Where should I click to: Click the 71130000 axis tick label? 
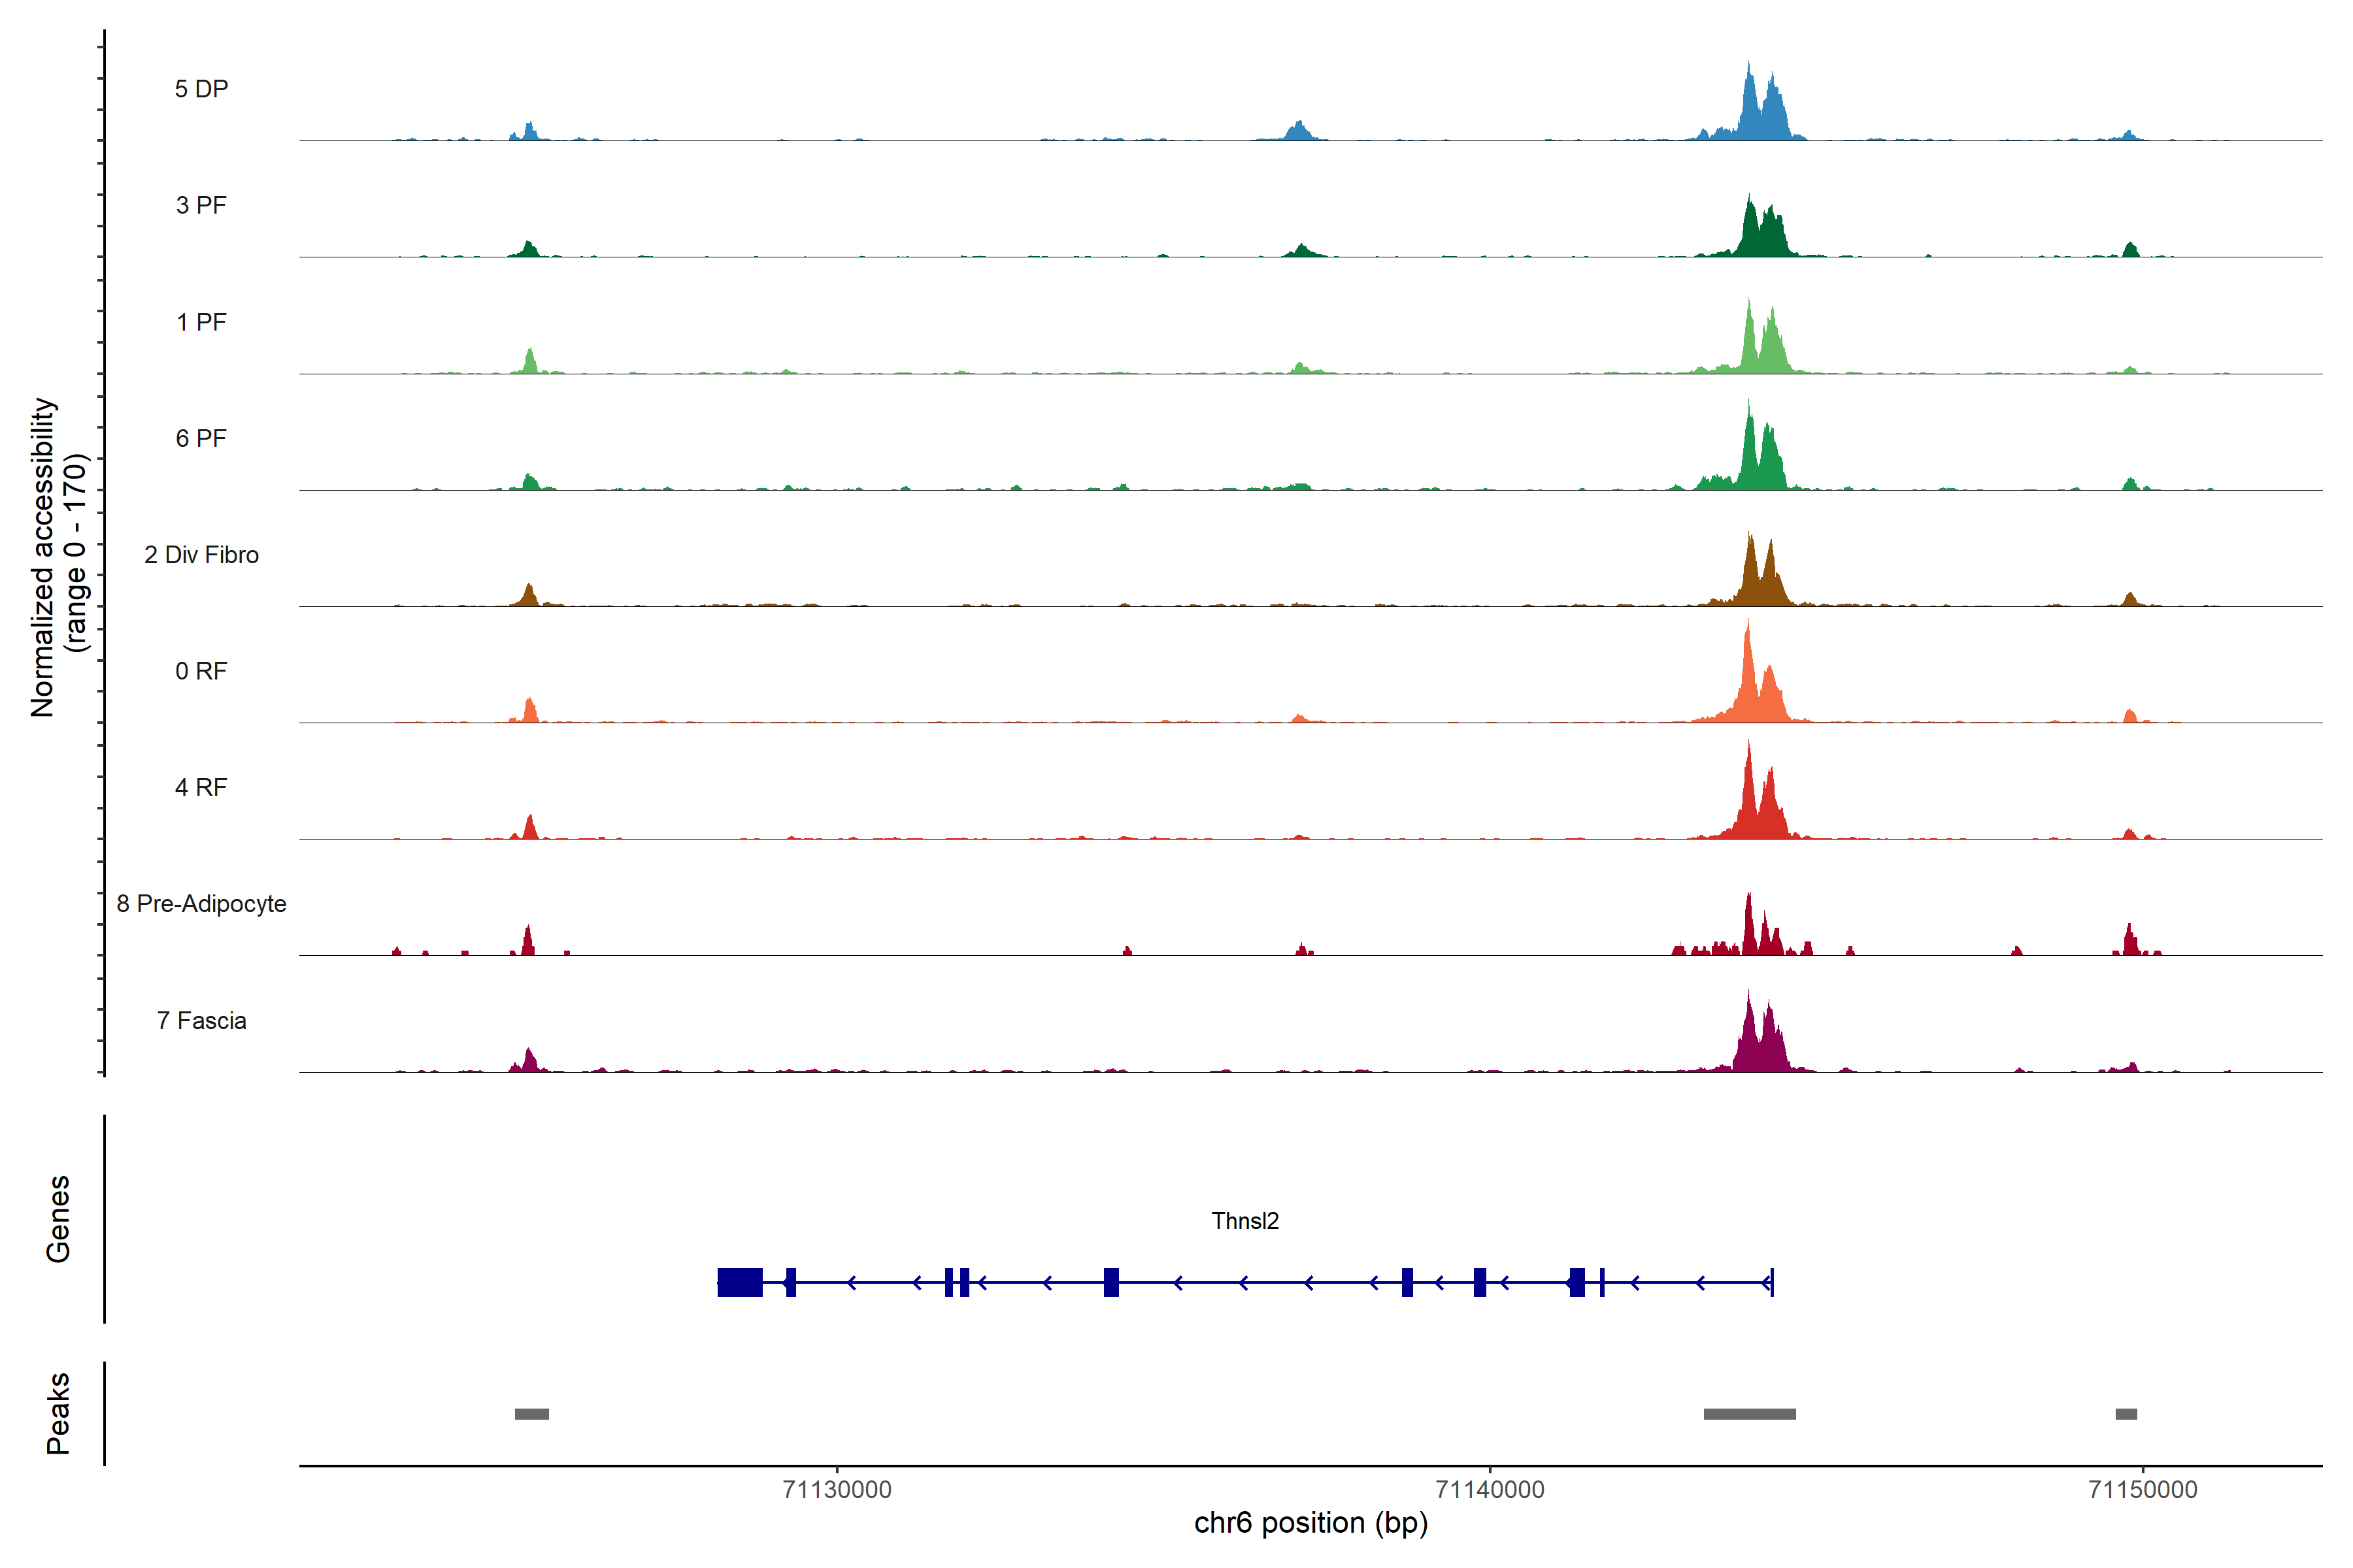click(x=837, y=1490)
